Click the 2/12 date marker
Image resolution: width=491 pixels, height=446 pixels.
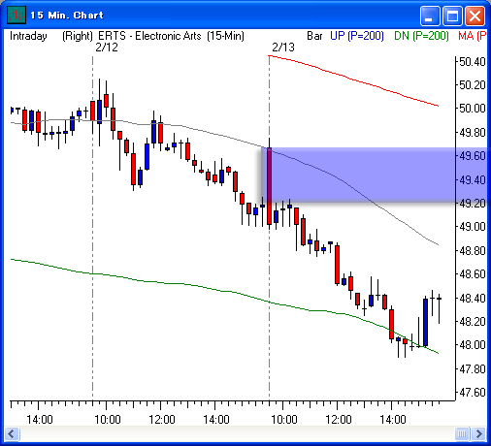click(107, 48)
